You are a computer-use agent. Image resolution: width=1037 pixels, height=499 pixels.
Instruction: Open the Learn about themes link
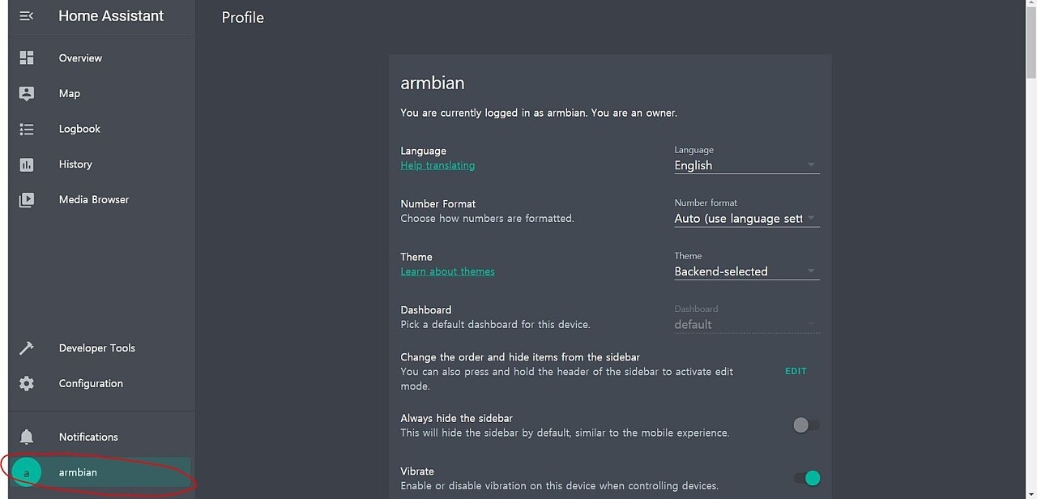[x=447, y=271]
